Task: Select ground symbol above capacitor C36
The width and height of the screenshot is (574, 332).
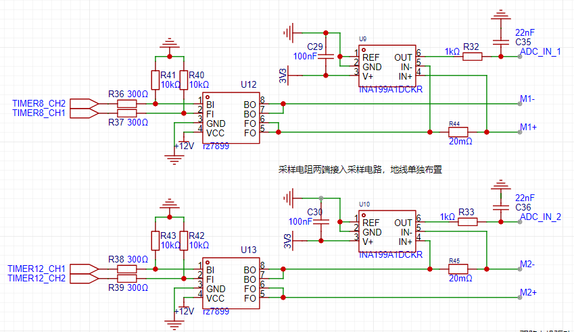Action: click(501, 186)
